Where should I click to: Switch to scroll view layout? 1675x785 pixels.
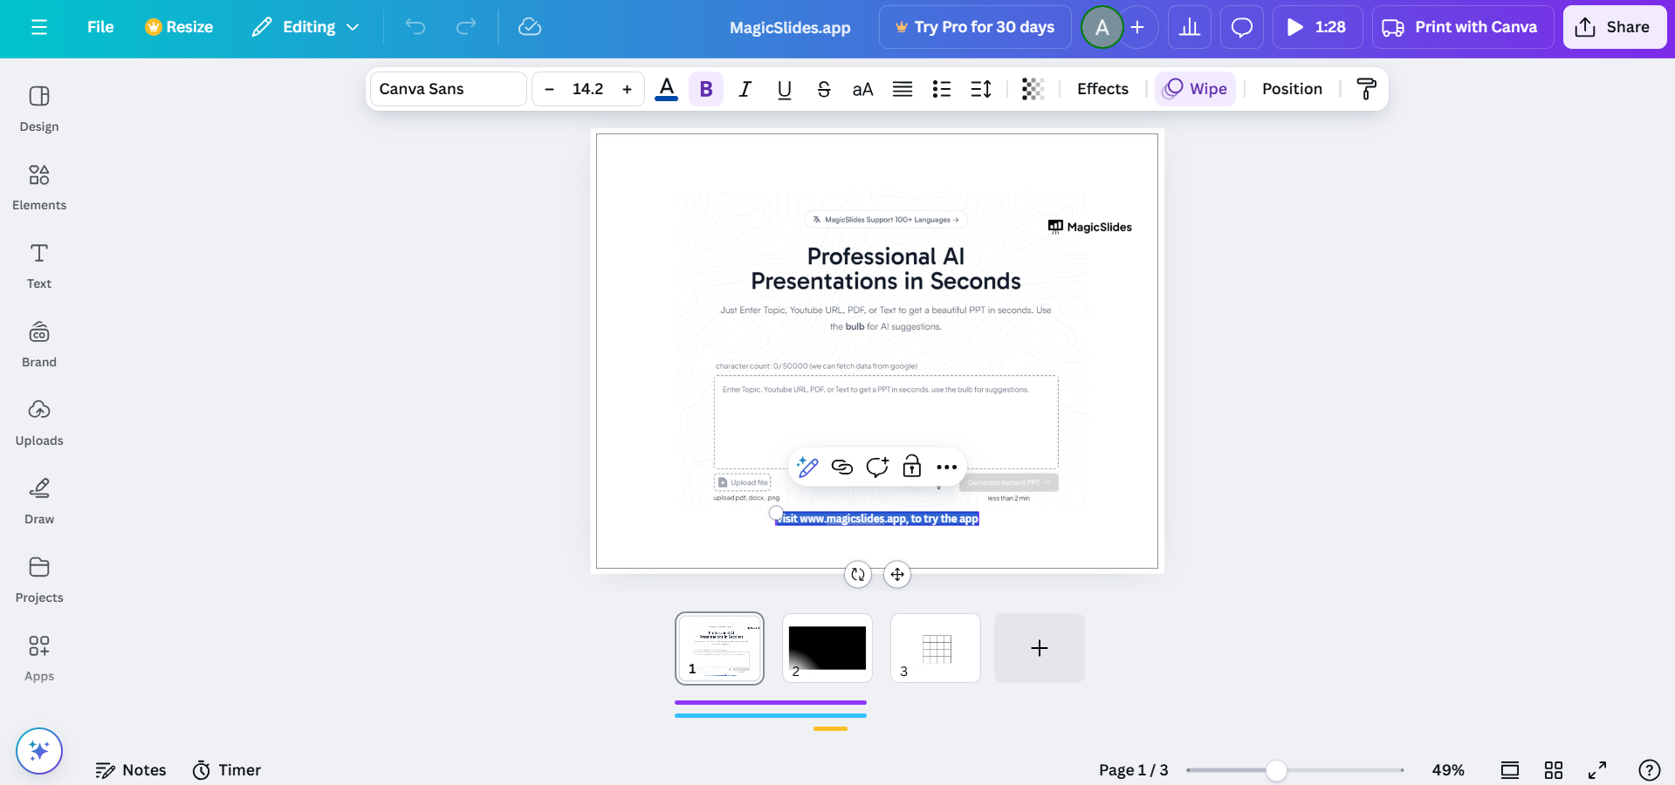tap(1510, 770)
